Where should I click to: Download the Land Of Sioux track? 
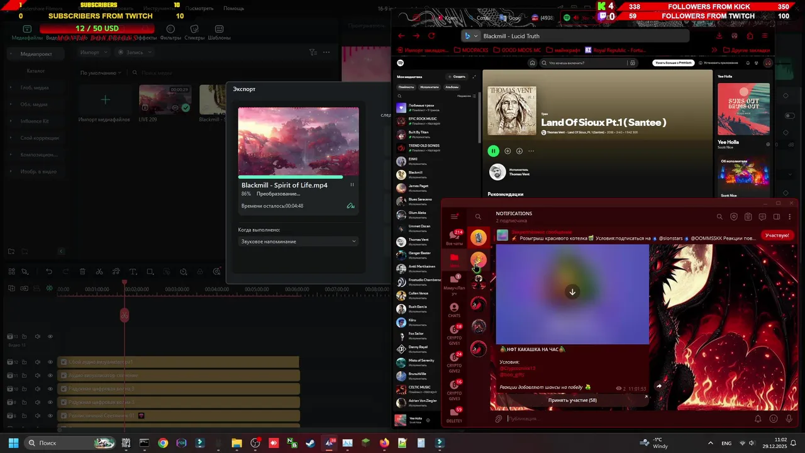click(519, 151)
